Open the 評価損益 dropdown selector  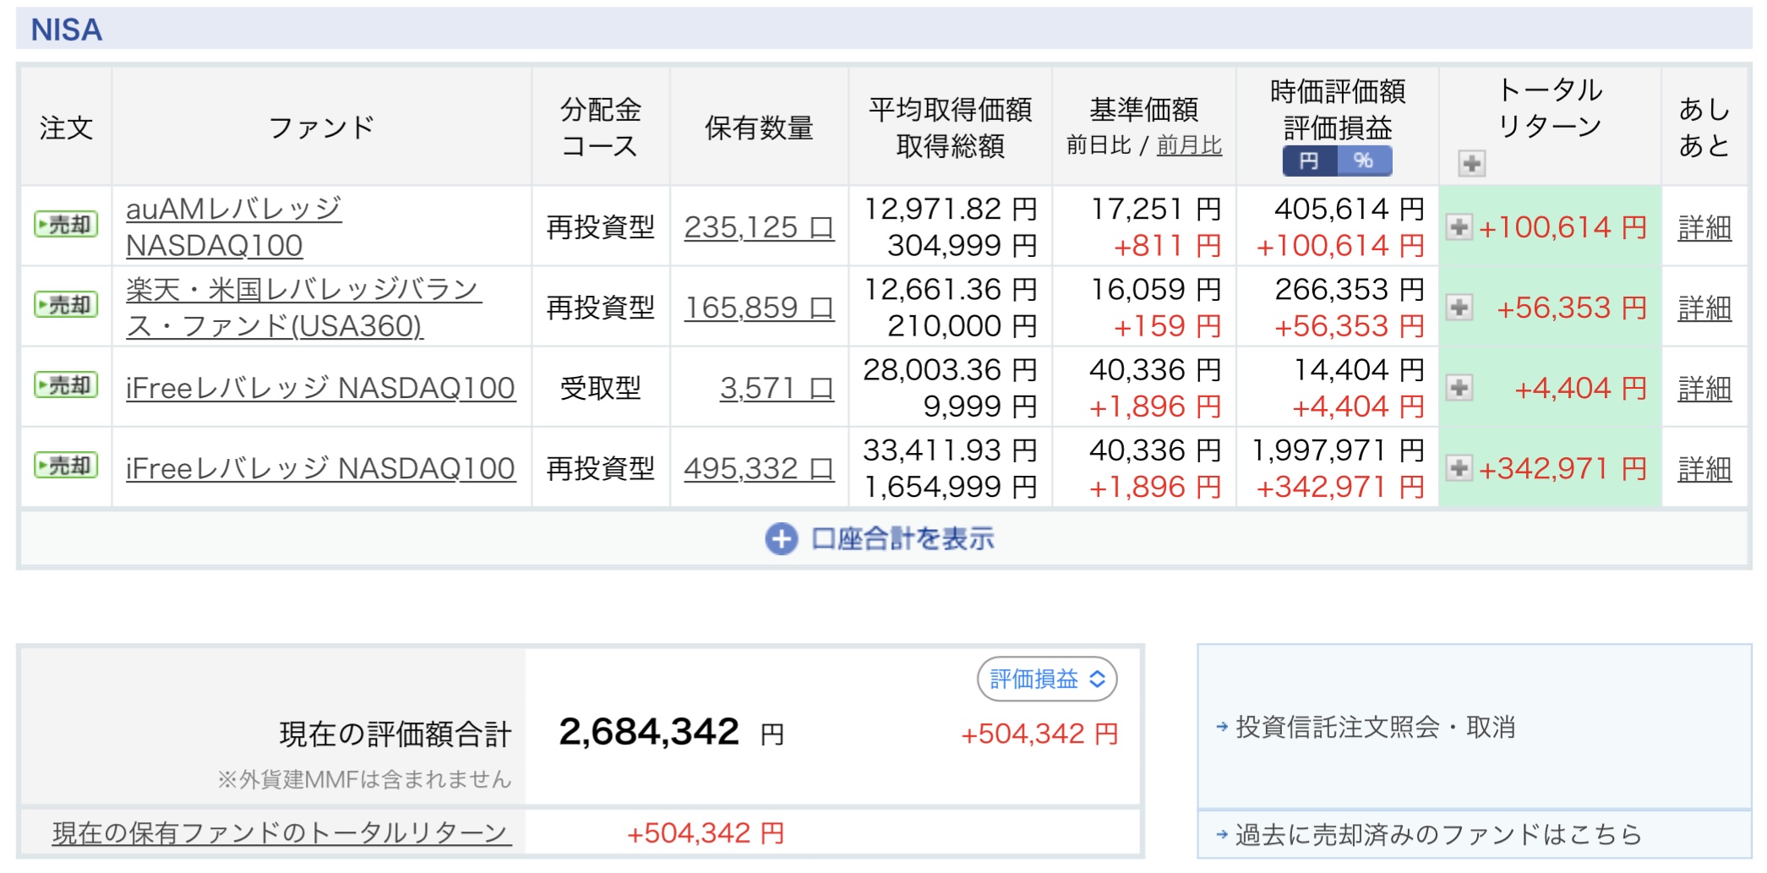point(1047,679)
